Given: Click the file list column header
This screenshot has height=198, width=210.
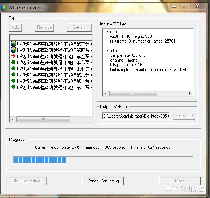Looking at the screenshot, I should pyautogui.click(x=51, y=37).
